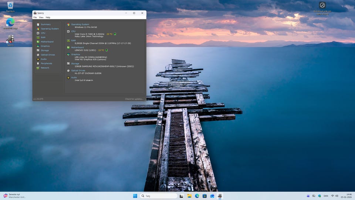Select the Network sidebar item
Screen dimensions: 355x200
45,68
